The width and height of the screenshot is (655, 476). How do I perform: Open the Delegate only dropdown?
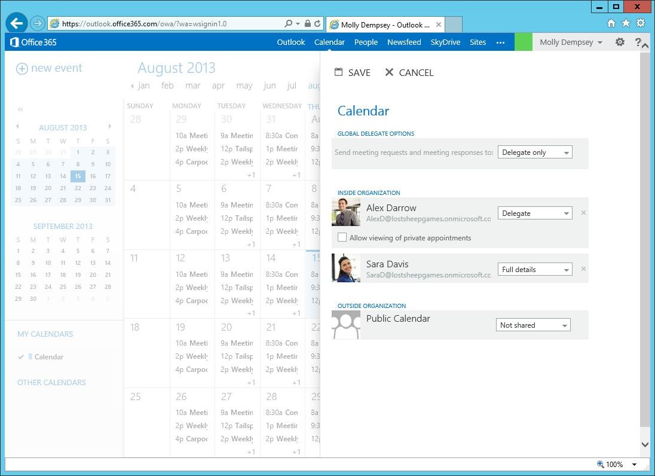[535, 152]
